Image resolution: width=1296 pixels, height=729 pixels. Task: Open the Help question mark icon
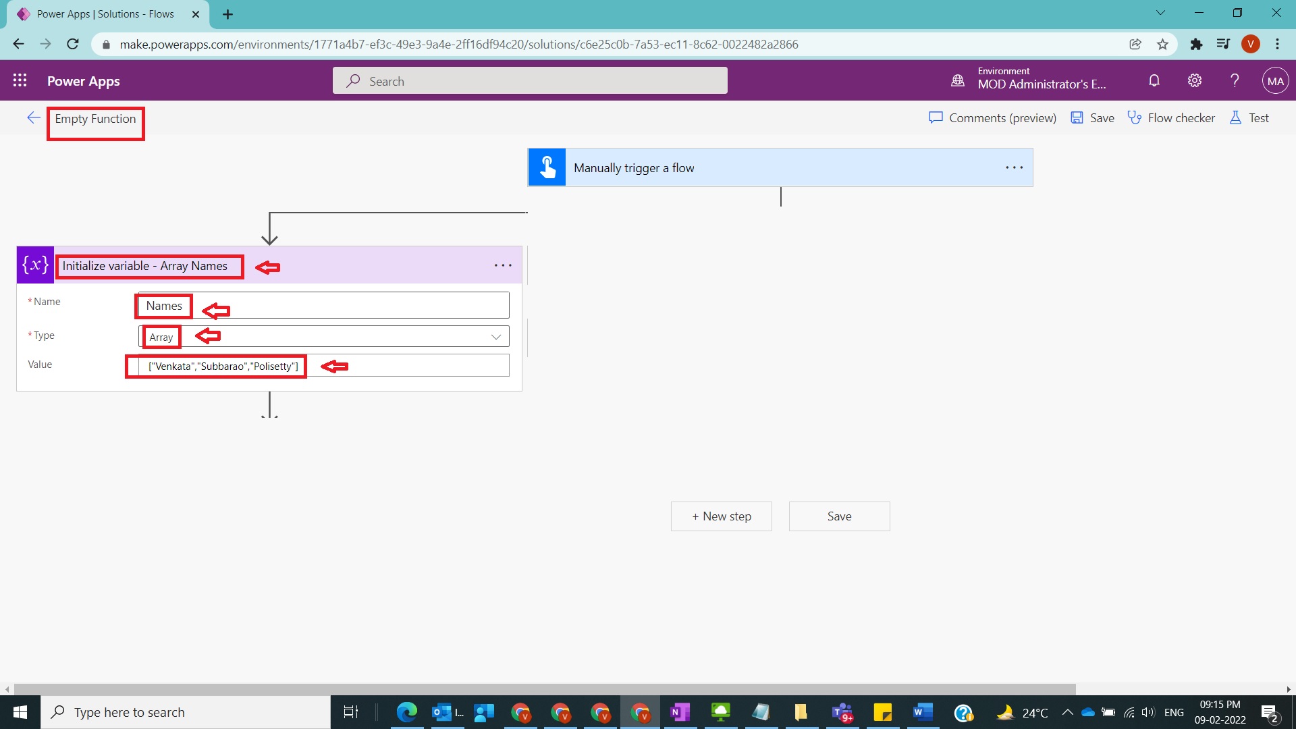click(x=1234, y=80)
